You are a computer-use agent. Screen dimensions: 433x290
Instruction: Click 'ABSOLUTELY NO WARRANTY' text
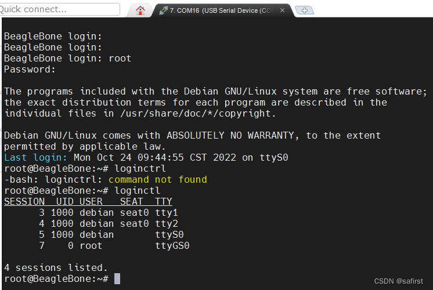point(230,135)
